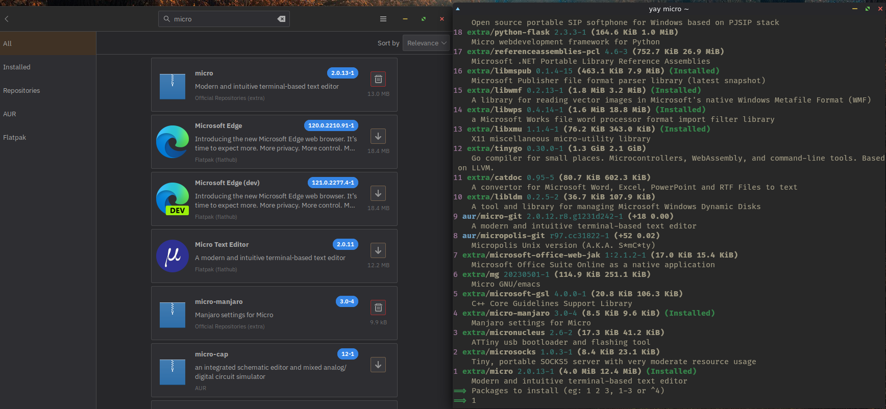This screenshot has height=409, width=886.
Task: Open the micro-manjaro package title
Action: coord(219,302)
